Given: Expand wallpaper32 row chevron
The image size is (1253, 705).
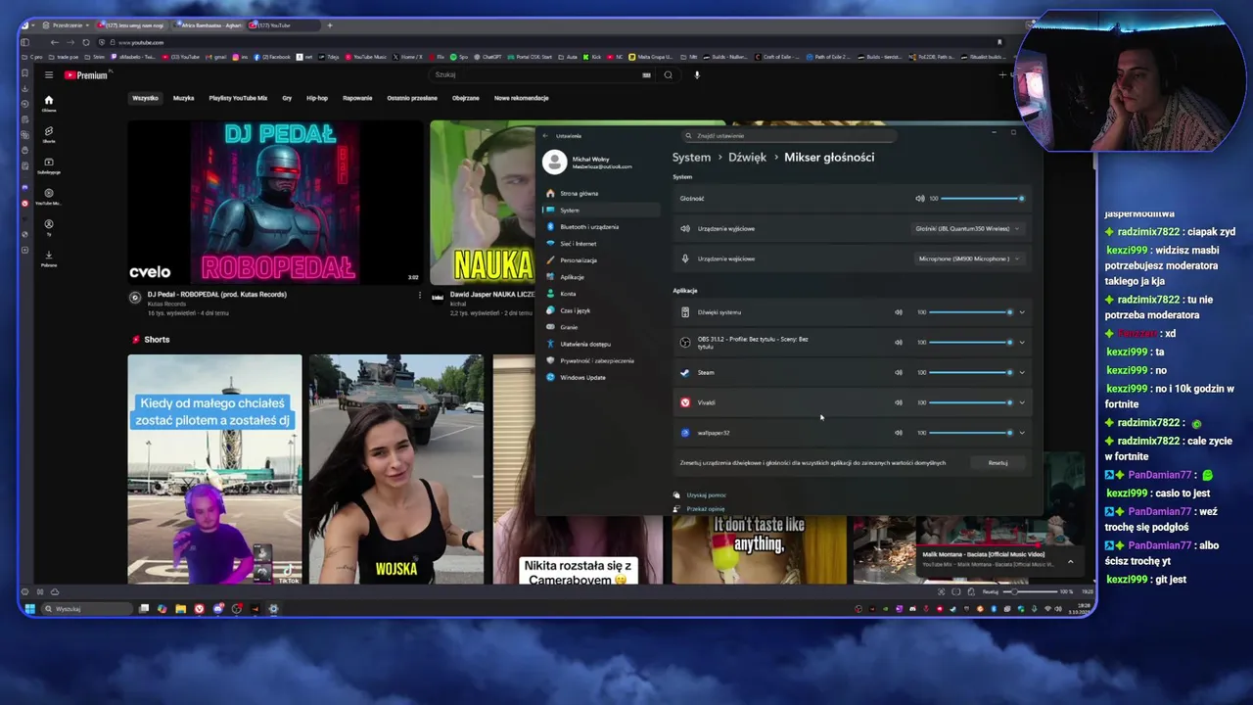Looking at the screenshot, I should click(1022, 433).
